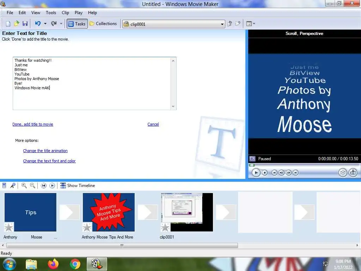The height and width of the screenshot is (271, 361).
Task: Click the effect star on clip0001
Action: point(165,227)
